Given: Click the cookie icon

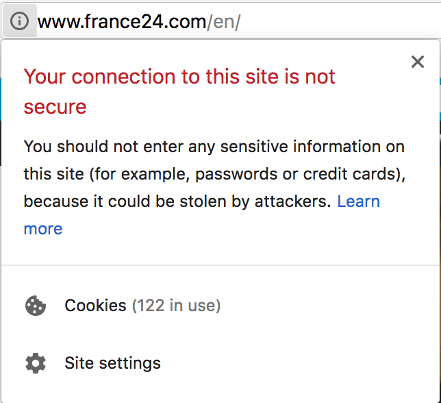Looking at the screenshot, I should (x=35, y=306).
